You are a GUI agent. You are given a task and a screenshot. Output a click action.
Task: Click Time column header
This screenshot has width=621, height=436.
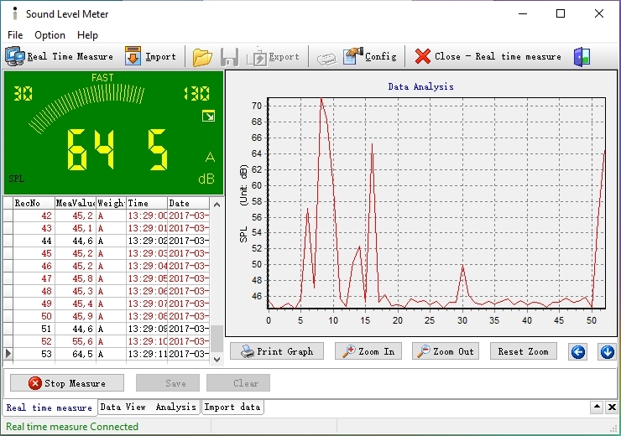pos(147,204)
